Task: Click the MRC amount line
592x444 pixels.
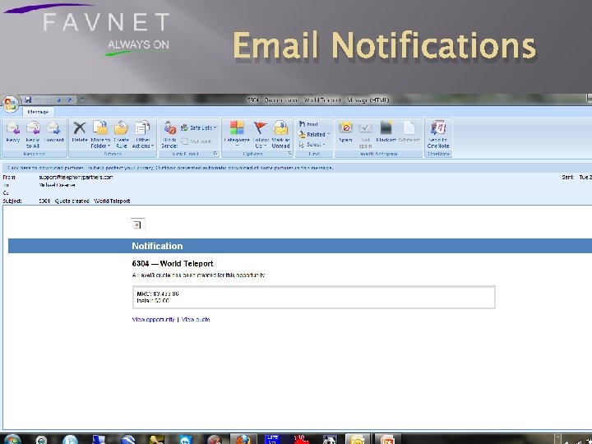Action: pos(158,294)
